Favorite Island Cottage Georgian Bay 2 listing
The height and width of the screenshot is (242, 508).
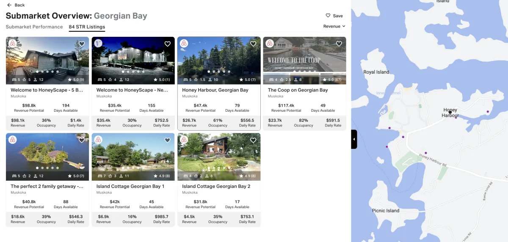pyautogui.click(x=253, y=140)
